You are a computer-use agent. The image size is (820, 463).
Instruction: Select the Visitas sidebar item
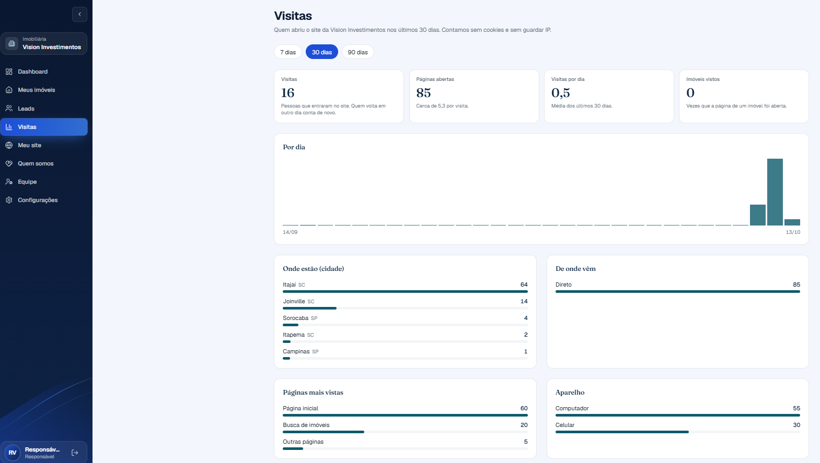tap(44, 127)
